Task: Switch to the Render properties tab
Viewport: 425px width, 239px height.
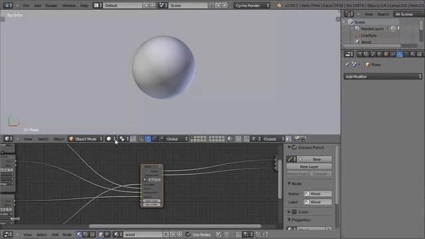Action: [x=360, y=54]
